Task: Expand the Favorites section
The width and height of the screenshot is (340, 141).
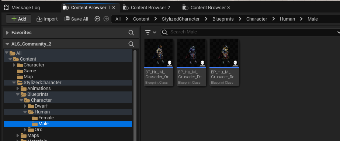Action: pyautogui.click(x=7, y=33)
